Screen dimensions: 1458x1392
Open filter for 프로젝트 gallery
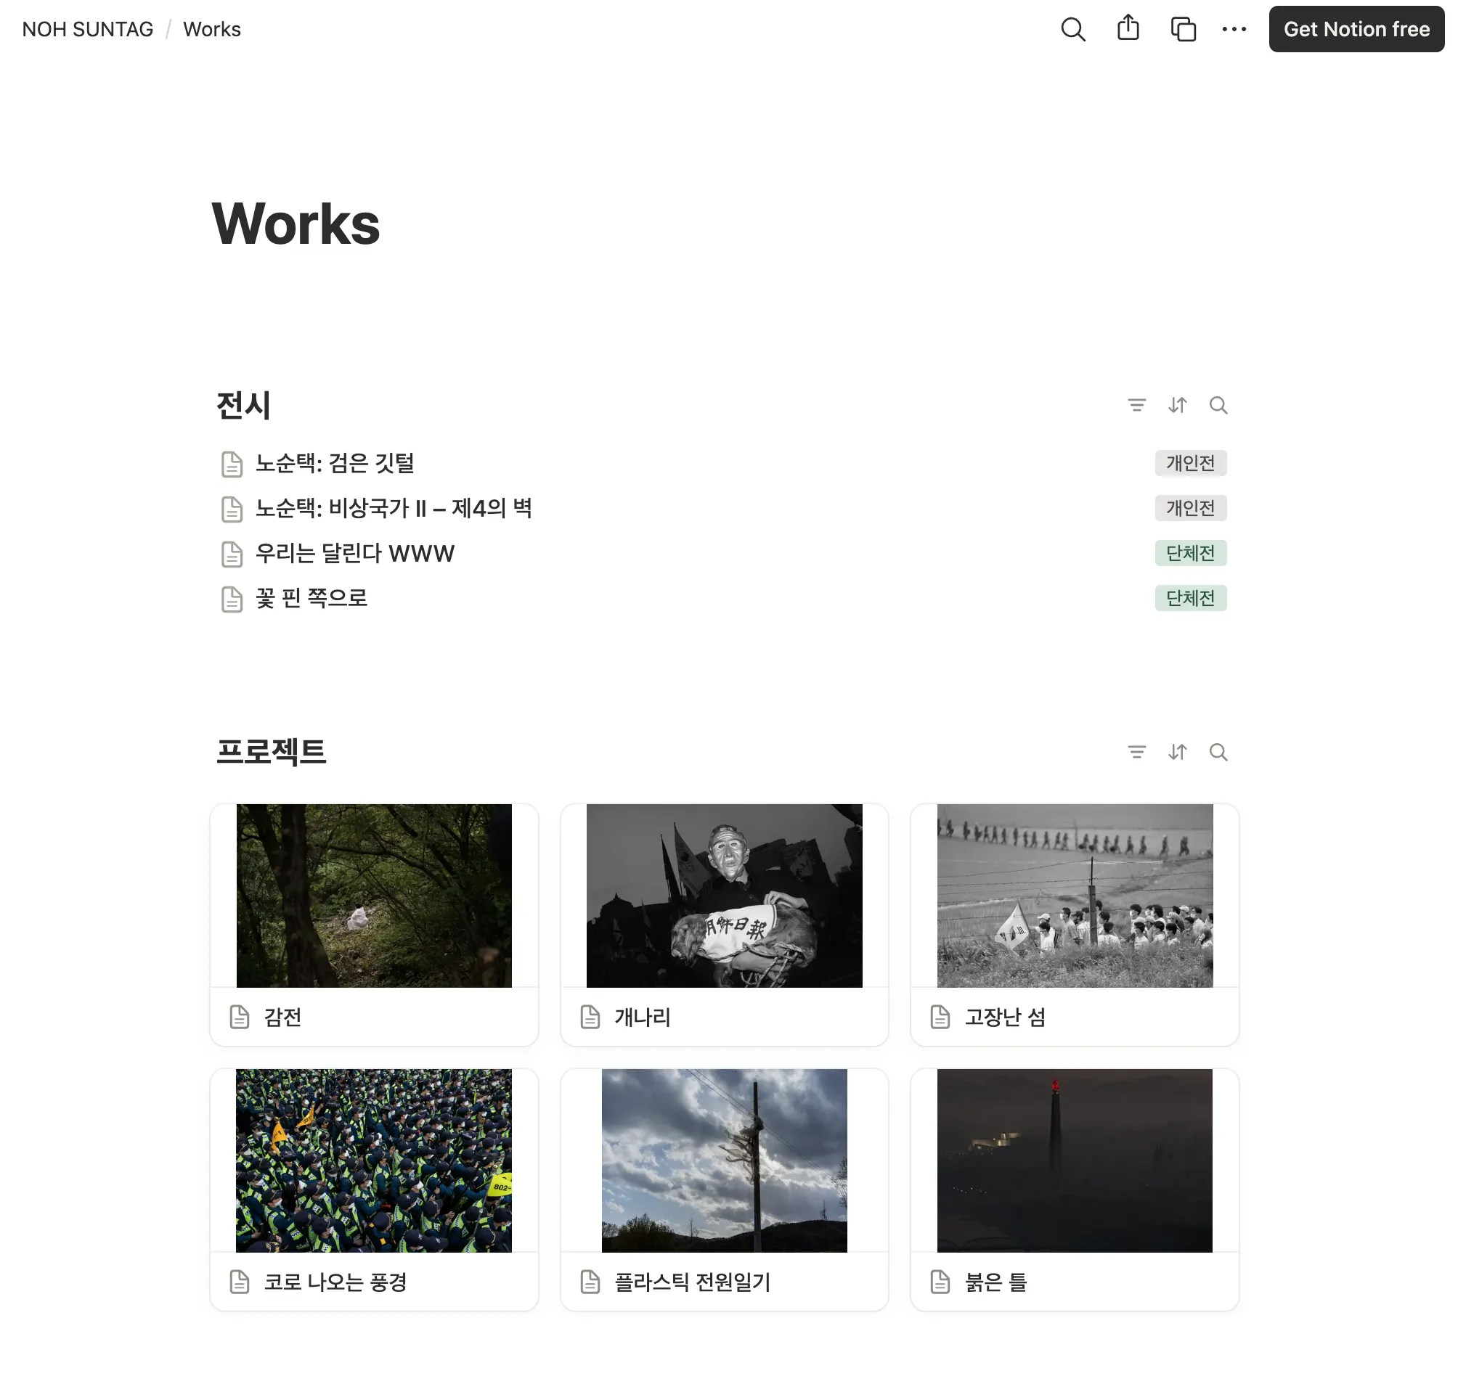[x=1136, y=752]
